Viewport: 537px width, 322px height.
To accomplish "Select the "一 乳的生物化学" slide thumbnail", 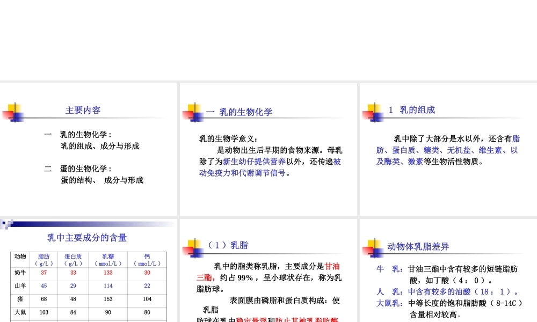I will coord(267,149).
